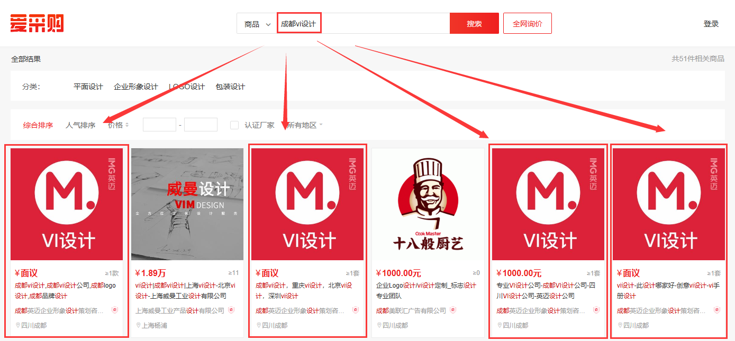Click the 爱采购 site logo
Image resolution: width=735 pixels, height=341 pixels.
pyautogui.click(x=37, y=23)
